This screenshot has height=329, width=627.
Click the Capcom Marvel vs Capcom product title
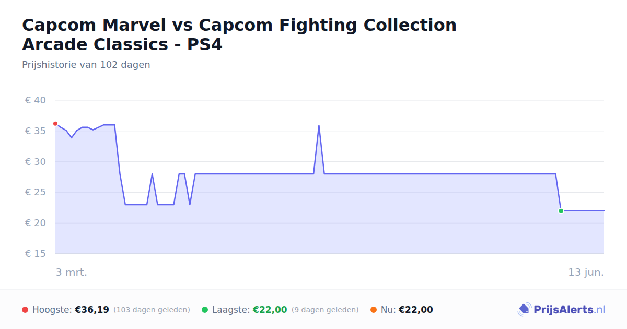coord(239,34)
